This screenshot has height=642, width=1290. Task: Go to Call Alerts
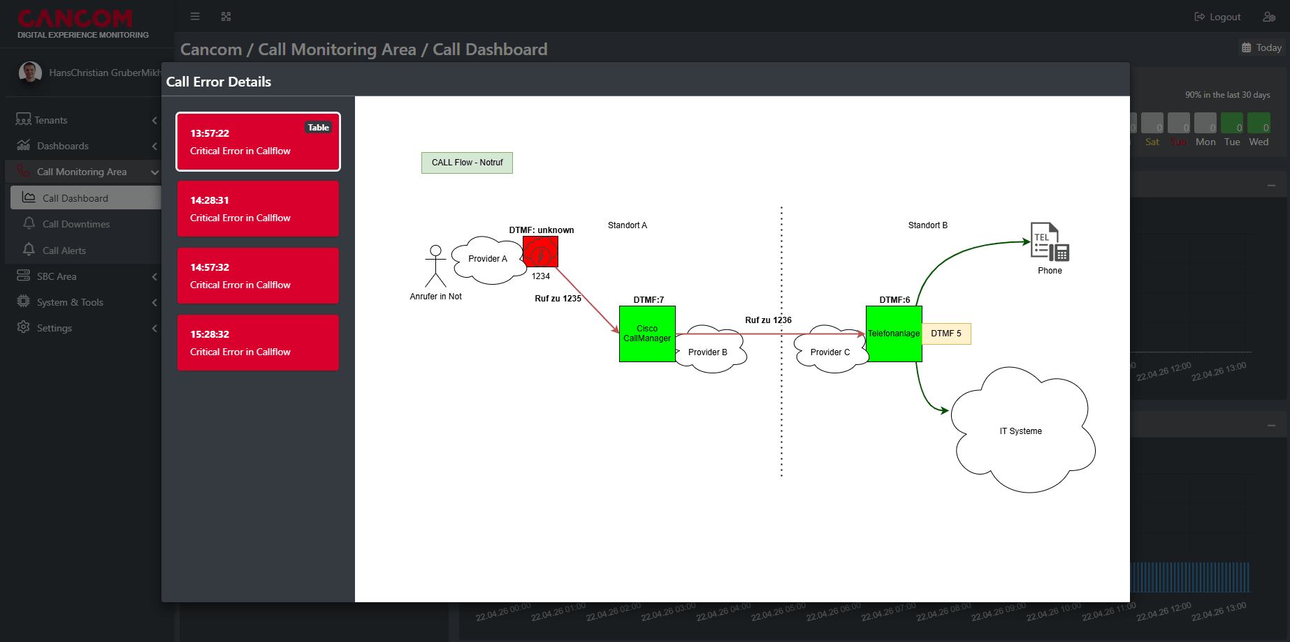tap(64, 251)
